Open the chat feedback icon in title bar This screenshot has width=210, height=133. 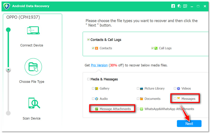click(179, 6)
